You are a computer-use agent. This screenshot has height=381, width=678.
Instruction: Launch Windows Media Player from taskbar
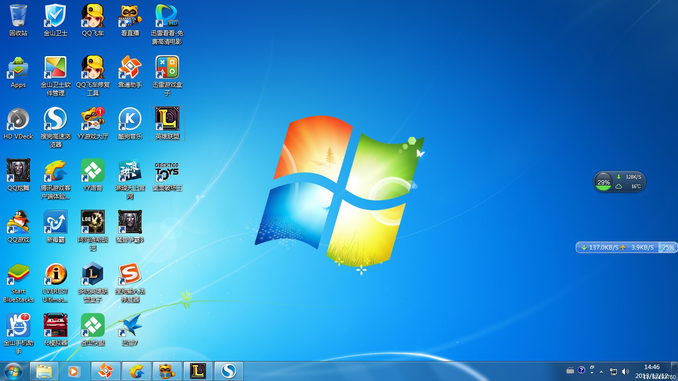coord(74,371)
